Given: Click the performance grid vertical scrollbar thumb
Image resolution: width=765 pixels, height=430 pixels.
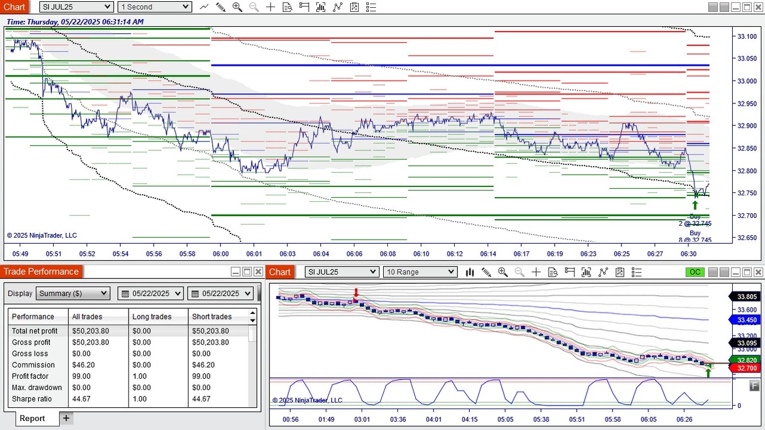Looking at the screenshot, I should click(253, 334).
